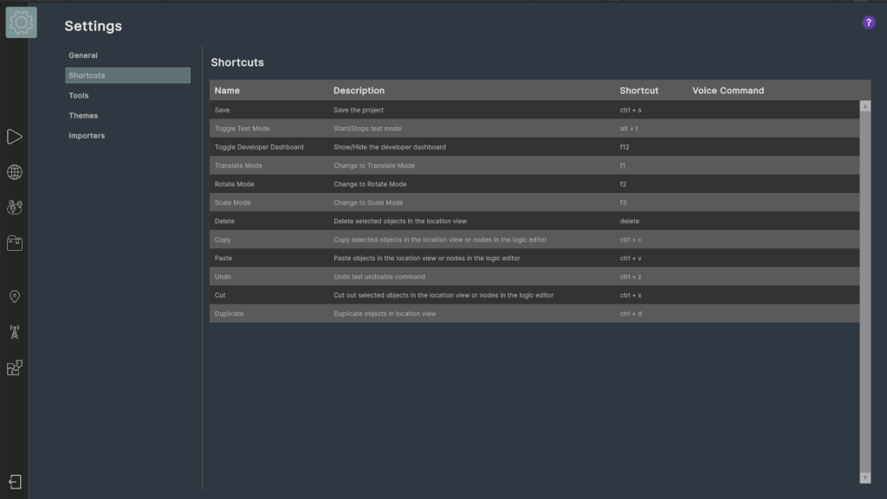Click the scrollbar up arrow
This screenshot has height=499, width=887.
[x=865, y=106]
